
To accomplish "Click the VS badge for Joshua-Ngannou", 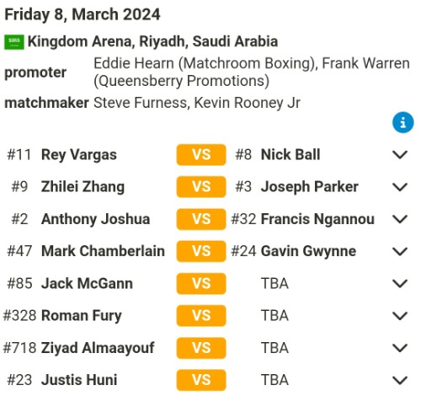I will click(x=201, y=219).
